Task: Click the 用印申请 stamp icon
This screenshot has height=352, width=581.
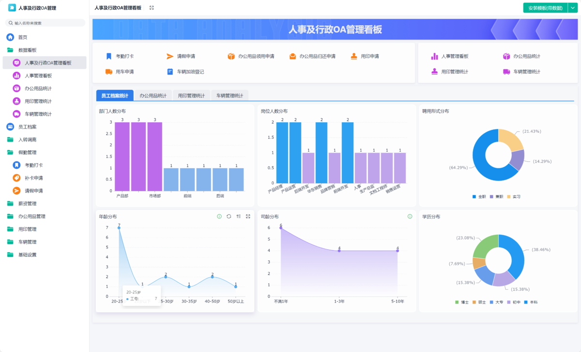Action: click(x=354, y=56)
